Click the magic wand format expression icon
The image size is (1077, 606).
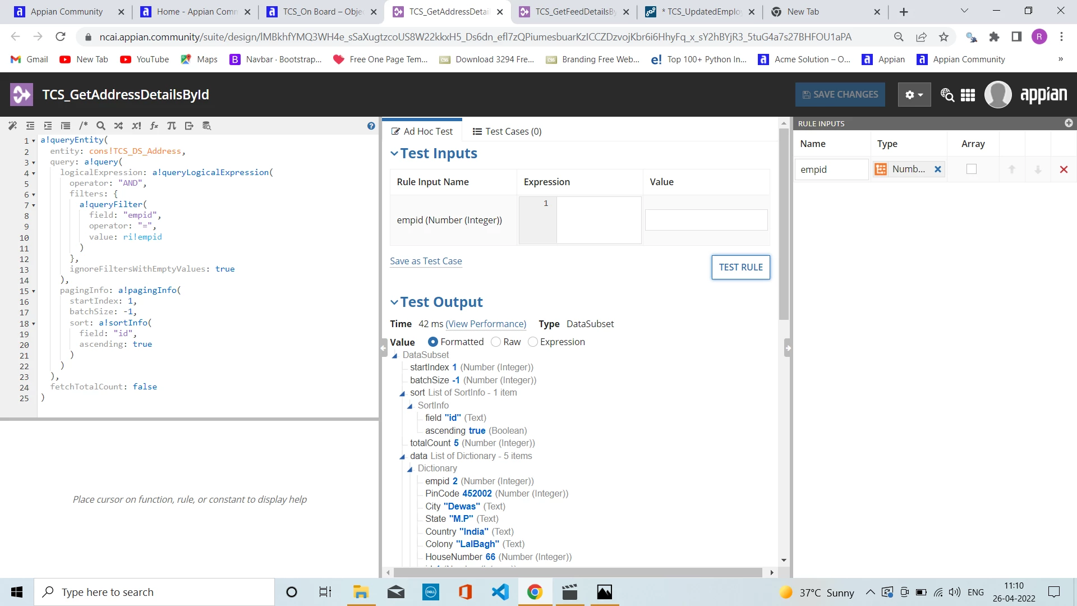pos(12,126)
